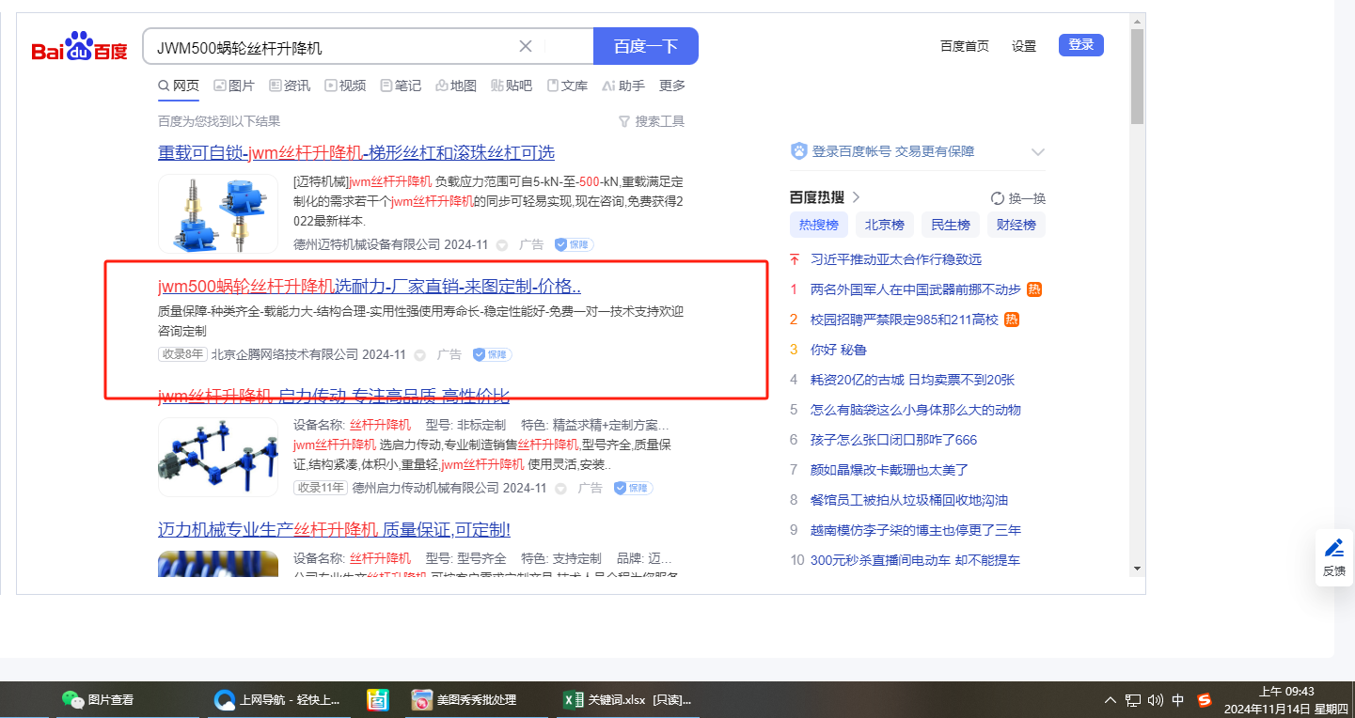Viewport: 1355px width, 718px height.
Task: Show hidden tray icons with the caret
Action: (1111, 700)
